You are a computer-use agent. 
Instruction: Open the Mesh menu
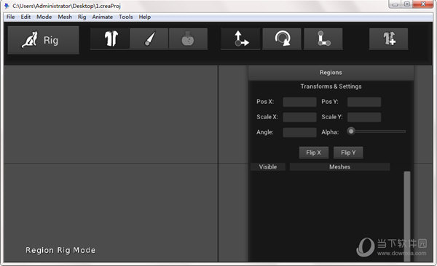click(x=65, y=17)
